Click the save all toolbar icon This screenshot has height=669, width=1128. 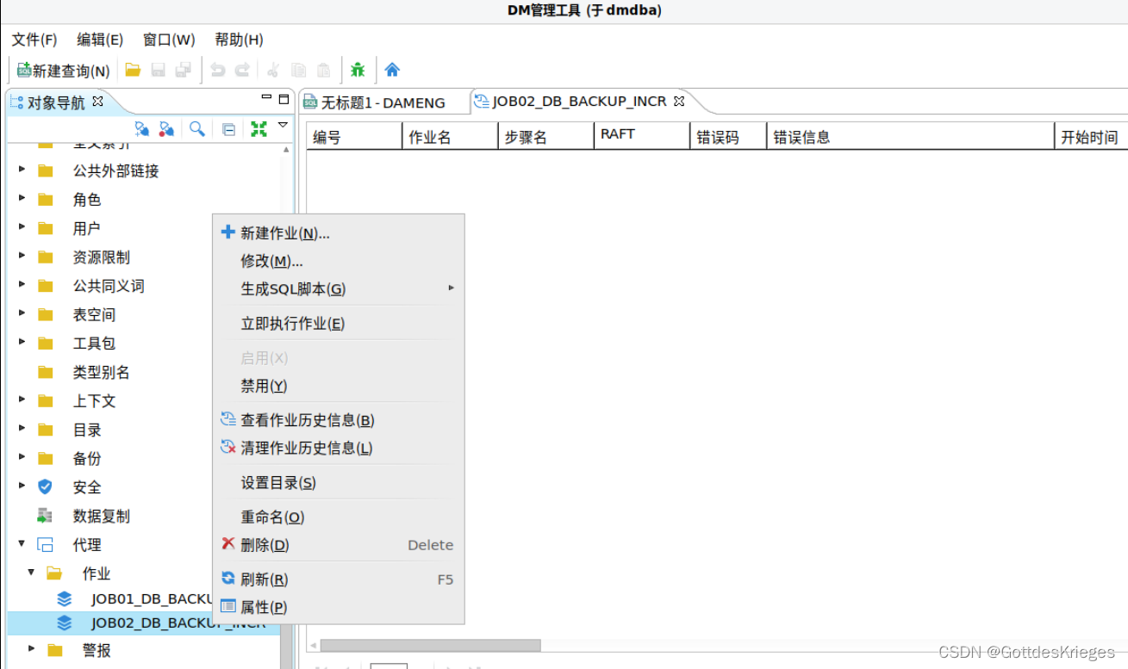tap(183, 70)
